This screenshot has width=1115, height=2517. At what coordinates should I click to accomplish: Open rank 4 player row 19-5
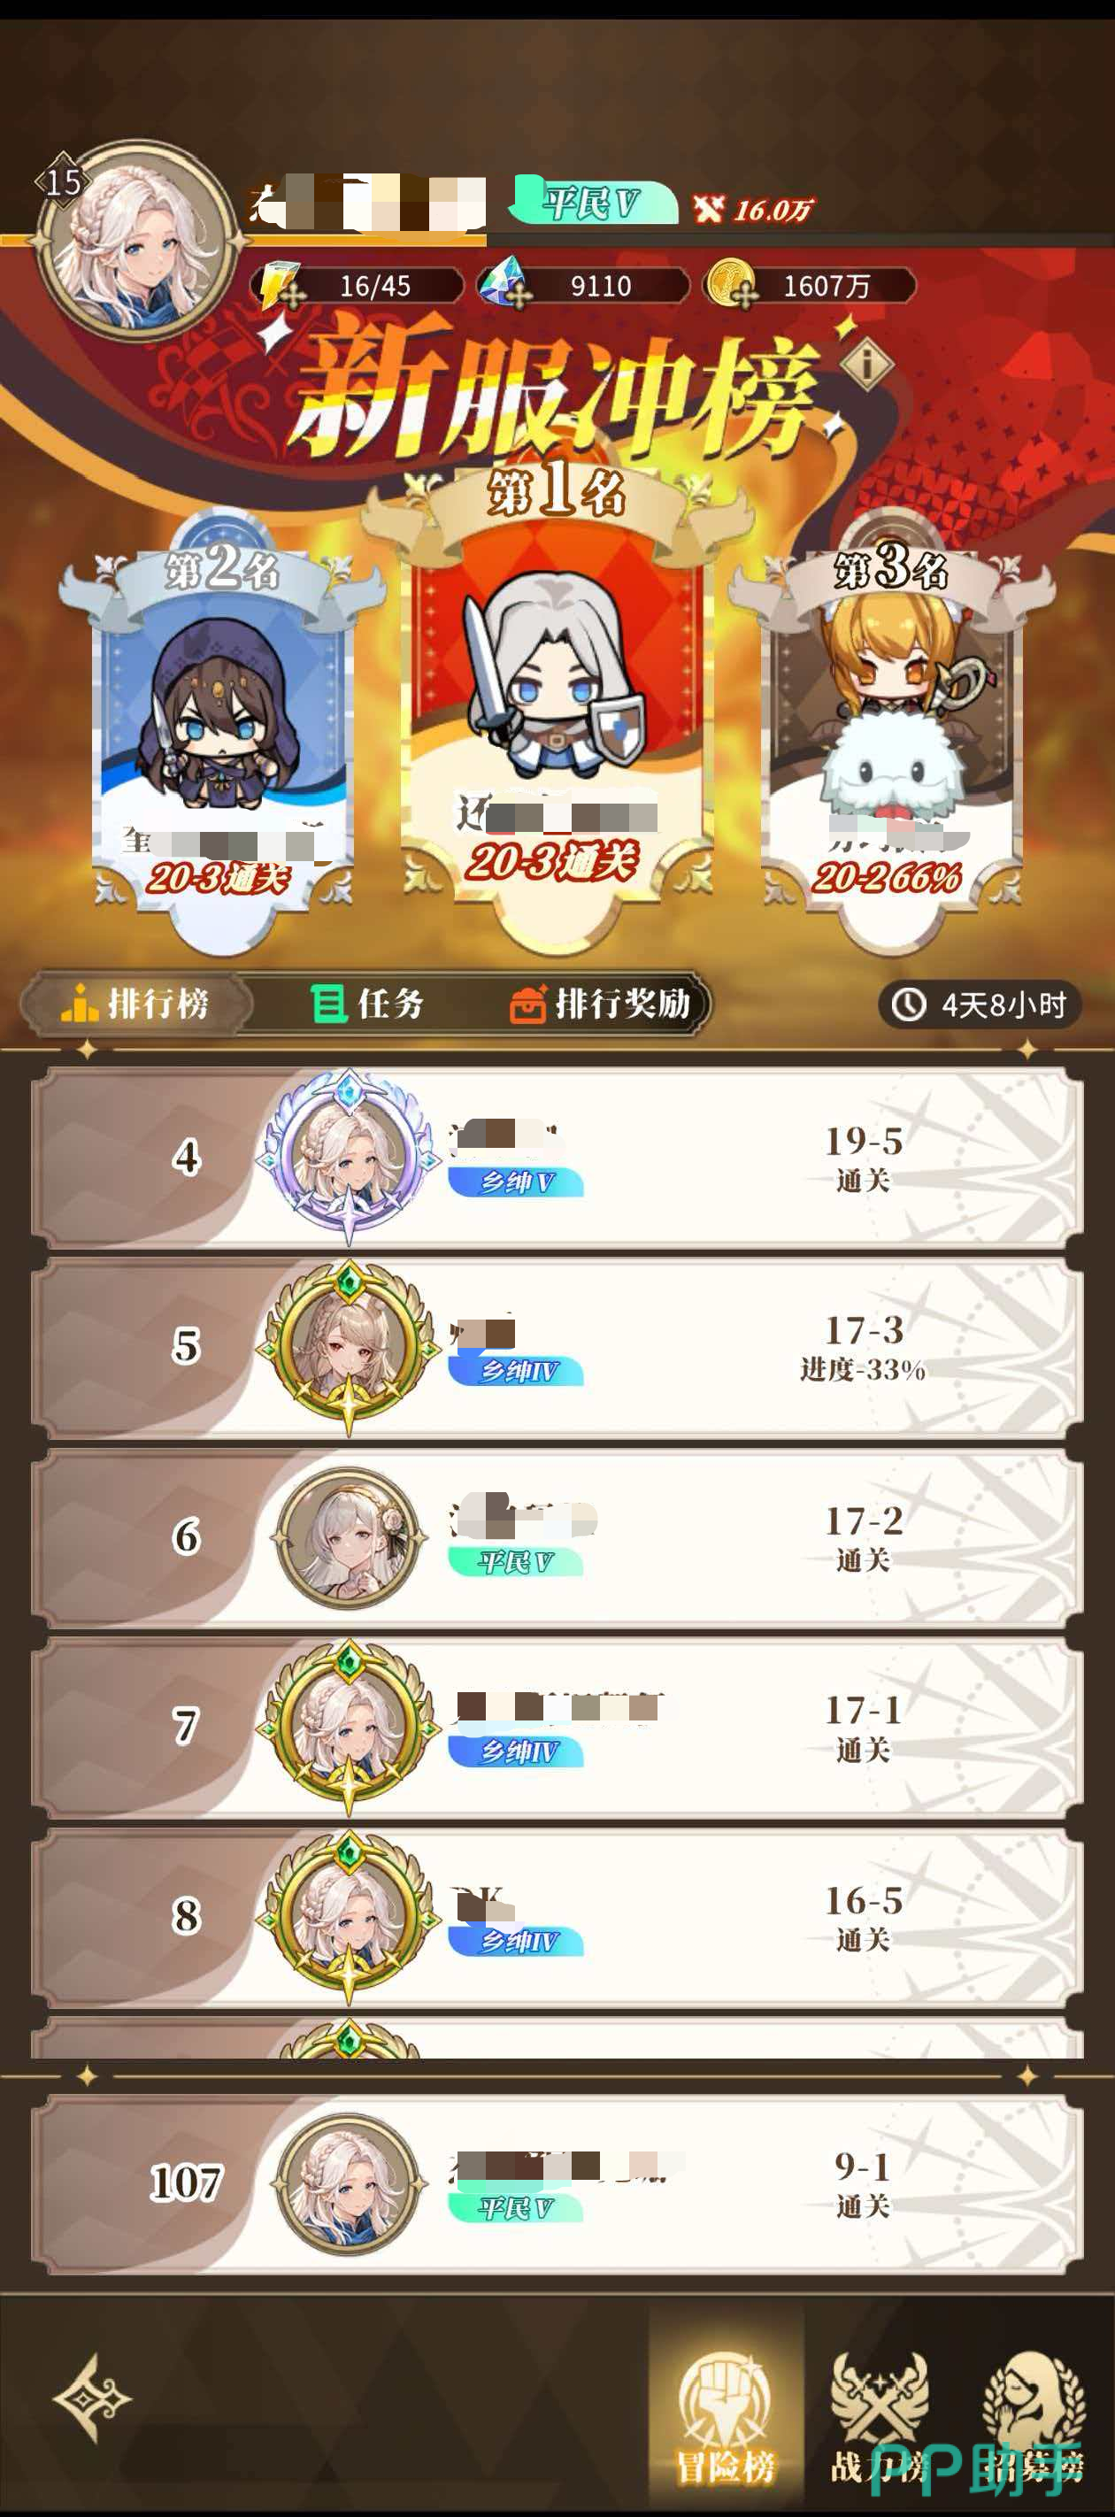pos(557,1158)
